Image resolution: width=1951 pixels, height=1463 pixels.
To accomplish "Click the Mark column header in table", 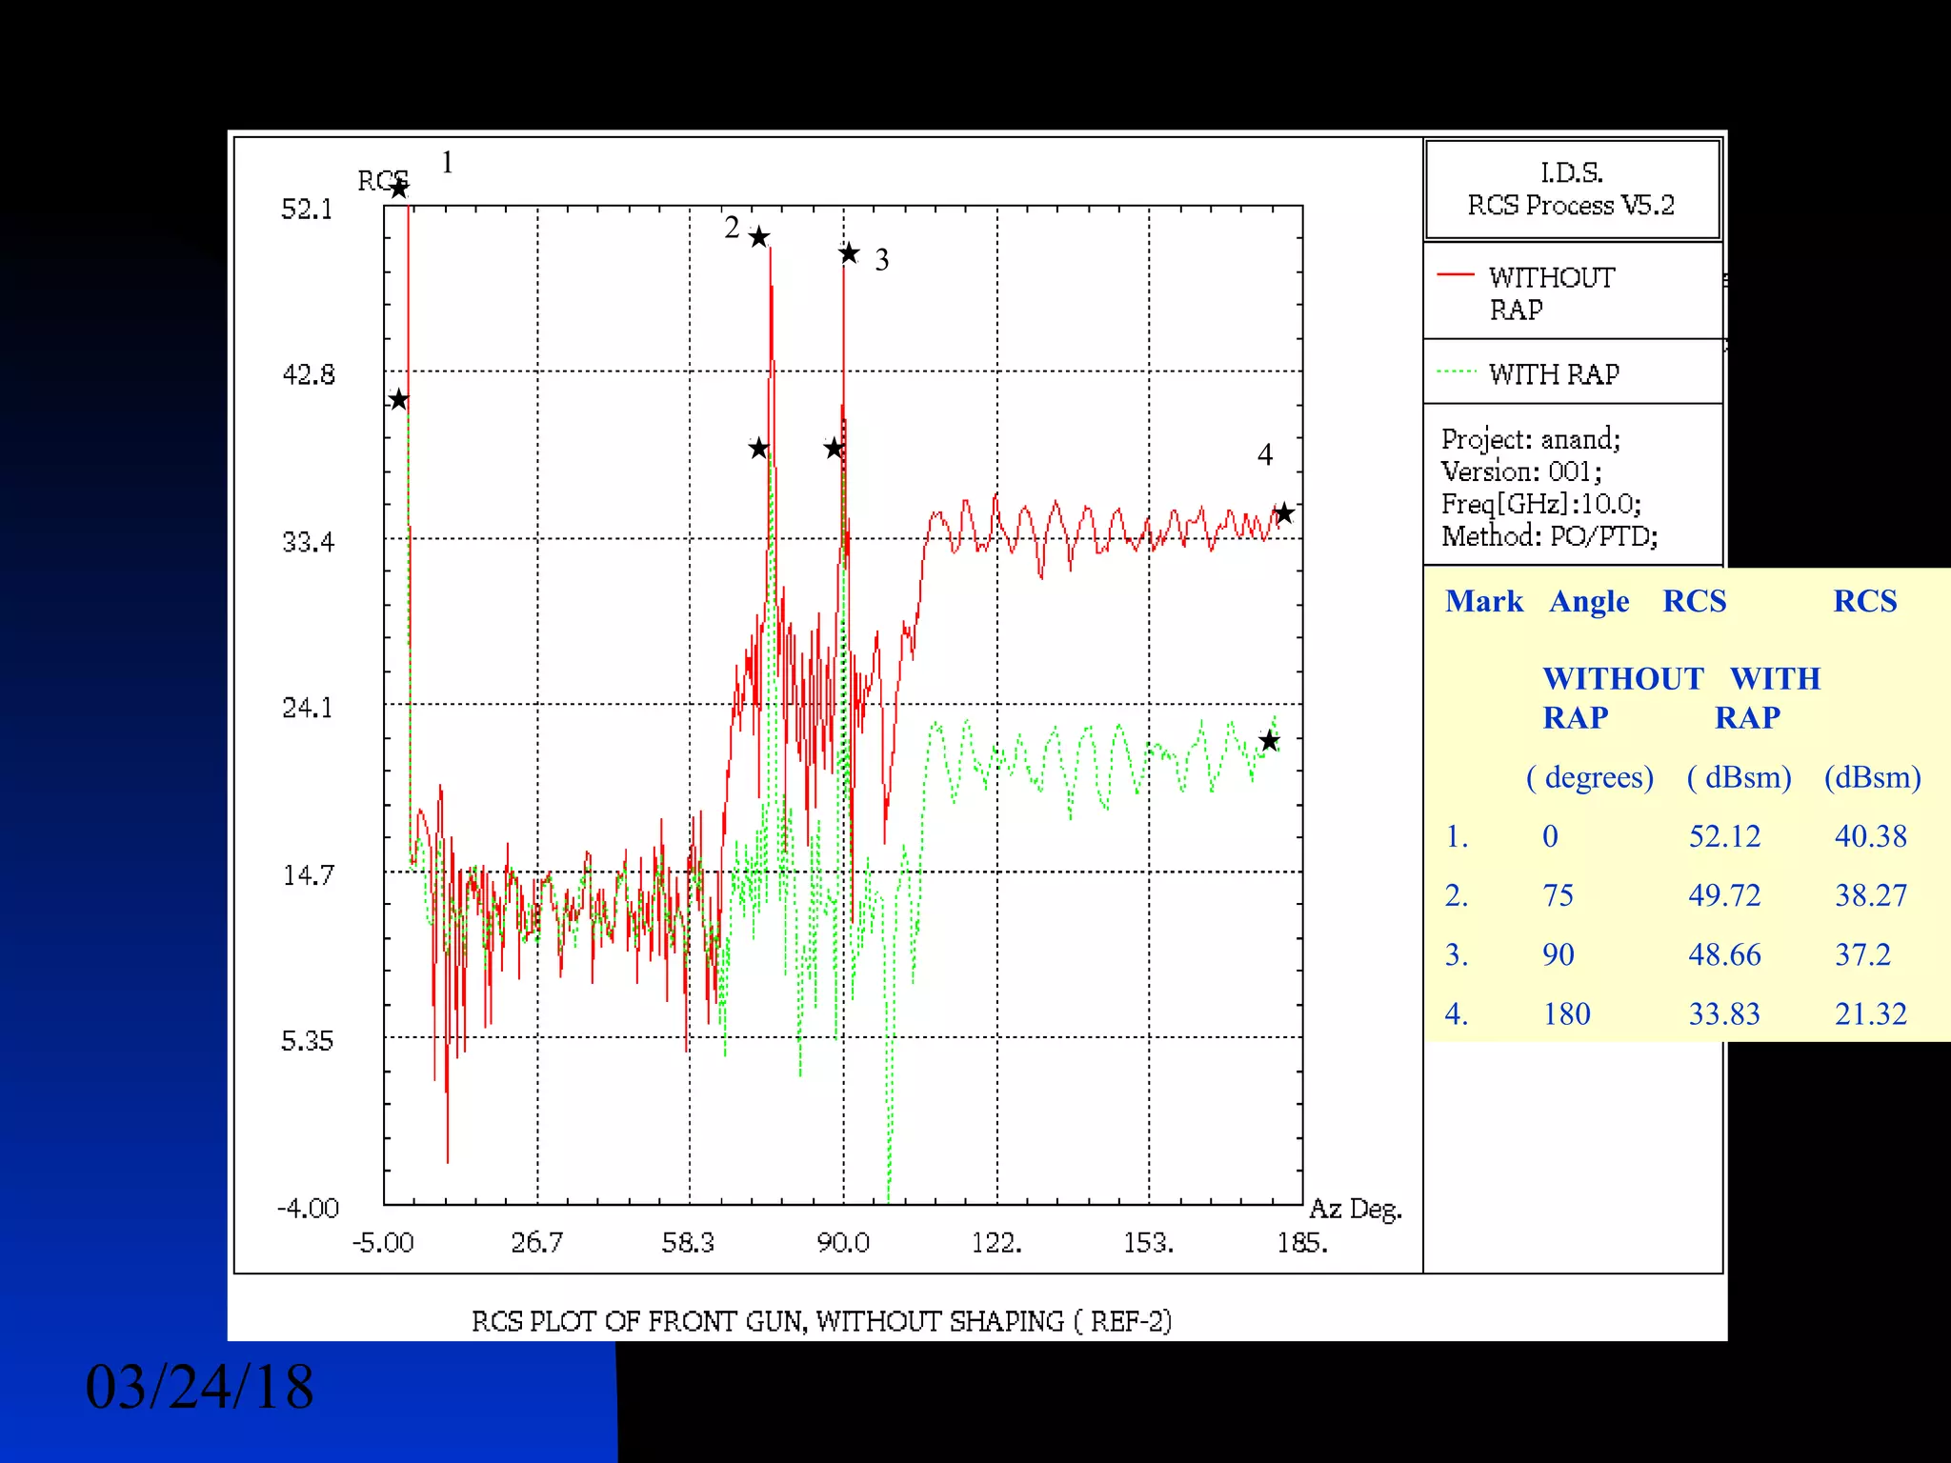I will (x=1483, y=601).
